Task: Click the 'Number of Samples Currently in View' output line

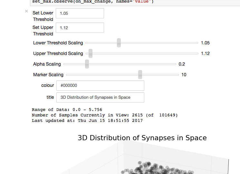Action: [105, 115]
